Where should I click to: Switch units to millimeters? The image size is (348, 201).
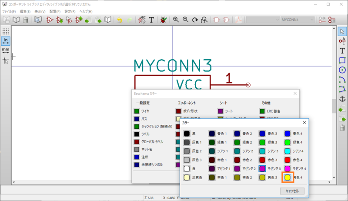pyautogui.click(x=6, y=50)
